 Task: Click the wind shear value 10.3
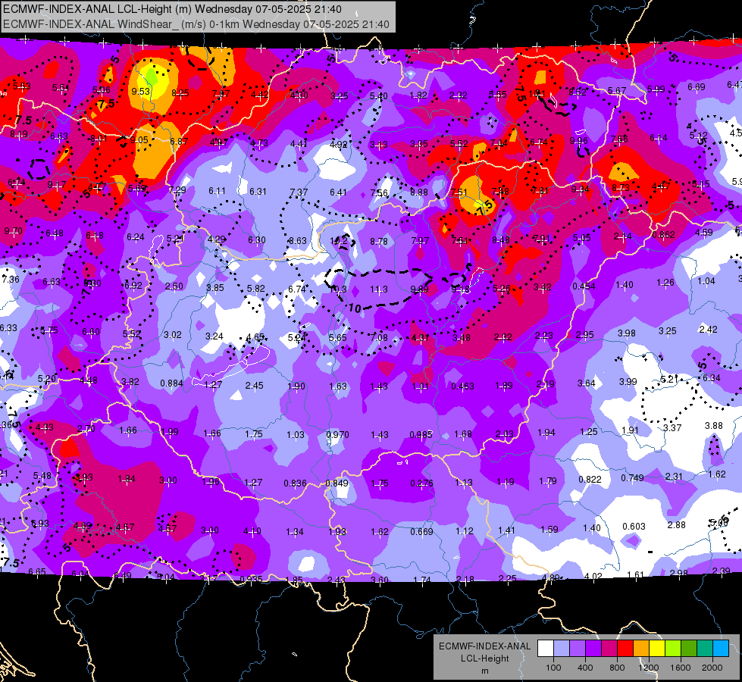coord(338,289)
